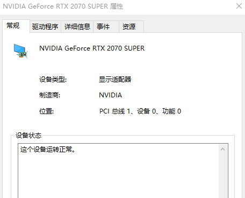Viewport: 245px width, 198px height.
Task: Click the 设备状态 group heading
Action: [28, 136]
